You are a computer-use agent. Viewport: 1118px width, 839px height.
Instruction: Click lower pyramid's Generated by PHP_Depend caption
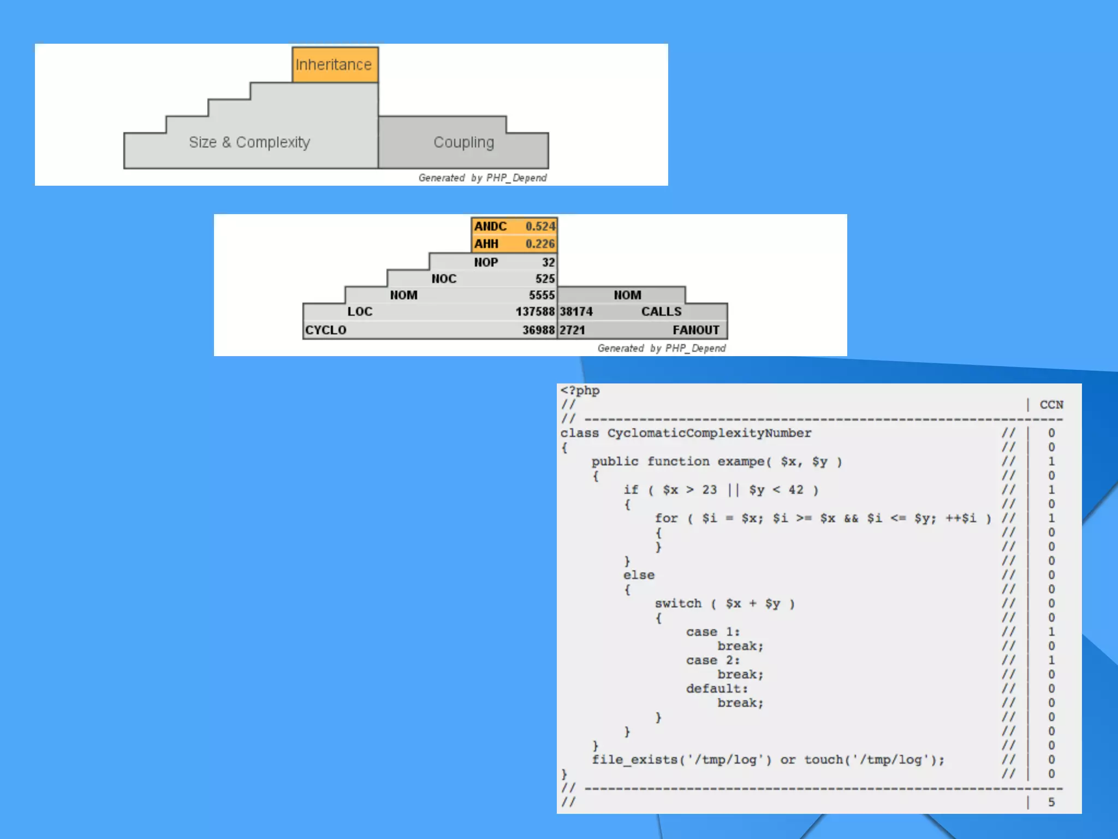coord(661,348)
